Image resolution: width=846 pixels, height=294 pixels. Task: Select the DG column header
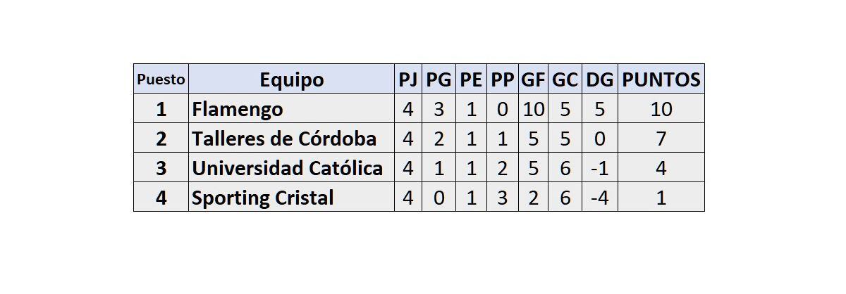click(x=600, y=79)
